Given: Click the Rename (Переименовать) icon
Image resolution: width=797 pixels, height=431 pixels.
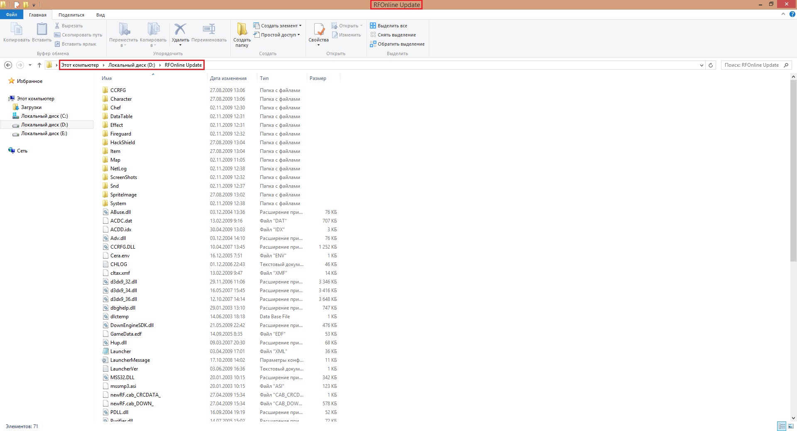Looking at the screenshot, I should pyautogui.click(x=209, y=29).
